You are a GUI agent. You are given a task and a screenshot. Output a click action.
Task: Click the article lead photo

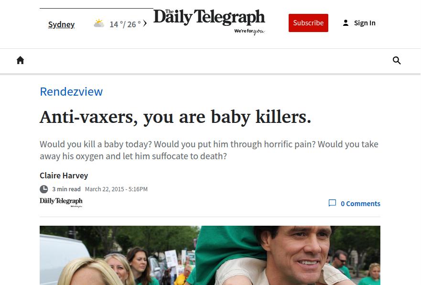pos(210,255)
